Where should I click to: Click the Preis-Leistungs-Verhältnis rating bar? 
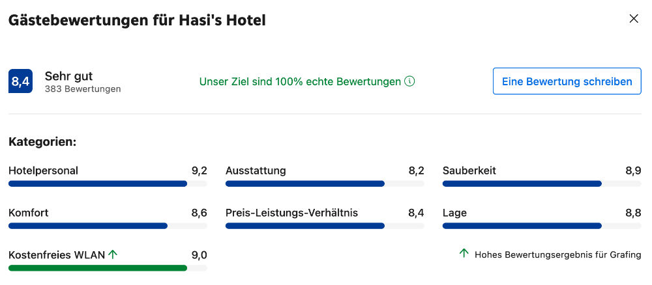point(325,226)
